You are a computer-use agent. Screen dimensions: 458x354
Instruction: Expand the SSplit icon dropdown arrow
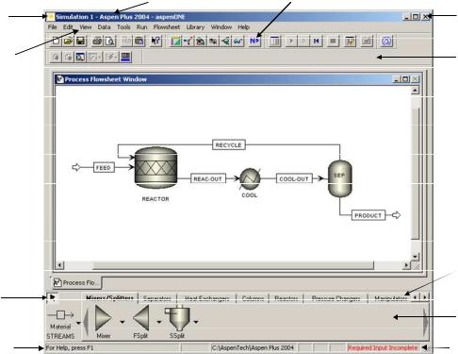(x=196, y=322)
